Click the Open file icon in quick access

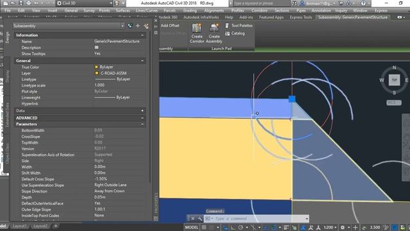click(x=13, y=3)
